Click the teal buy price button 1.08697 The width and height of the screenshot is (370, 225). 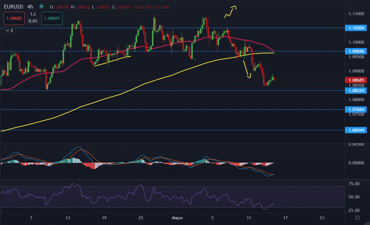coord(52,19)
